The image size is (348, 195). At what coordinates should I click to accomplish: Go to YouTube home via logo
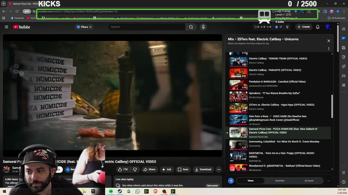[21, 27]
